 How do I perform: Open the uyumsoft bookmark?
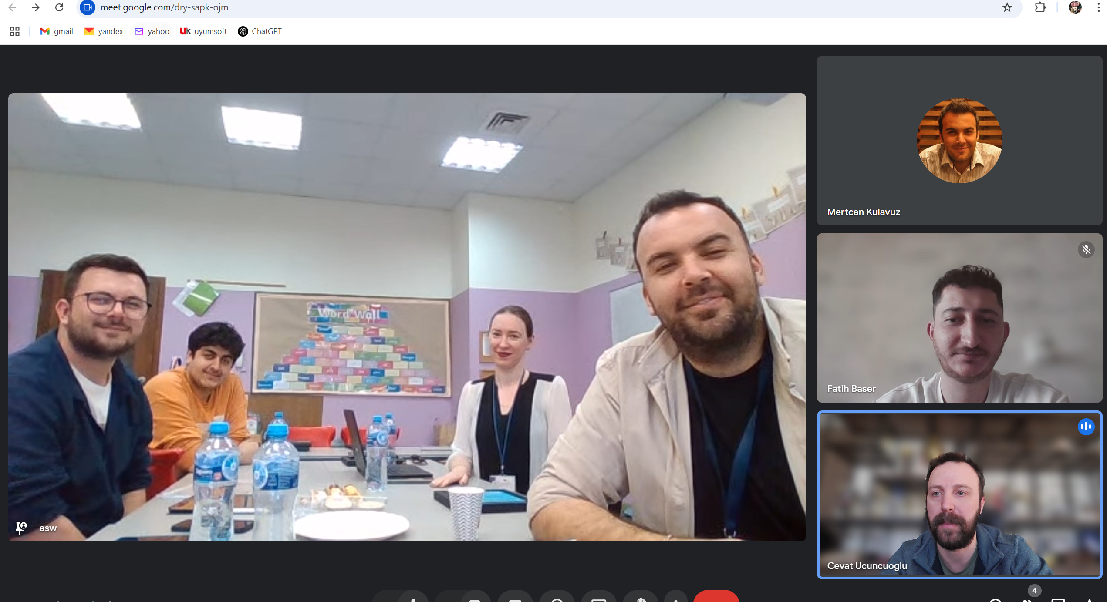[203, 31]
